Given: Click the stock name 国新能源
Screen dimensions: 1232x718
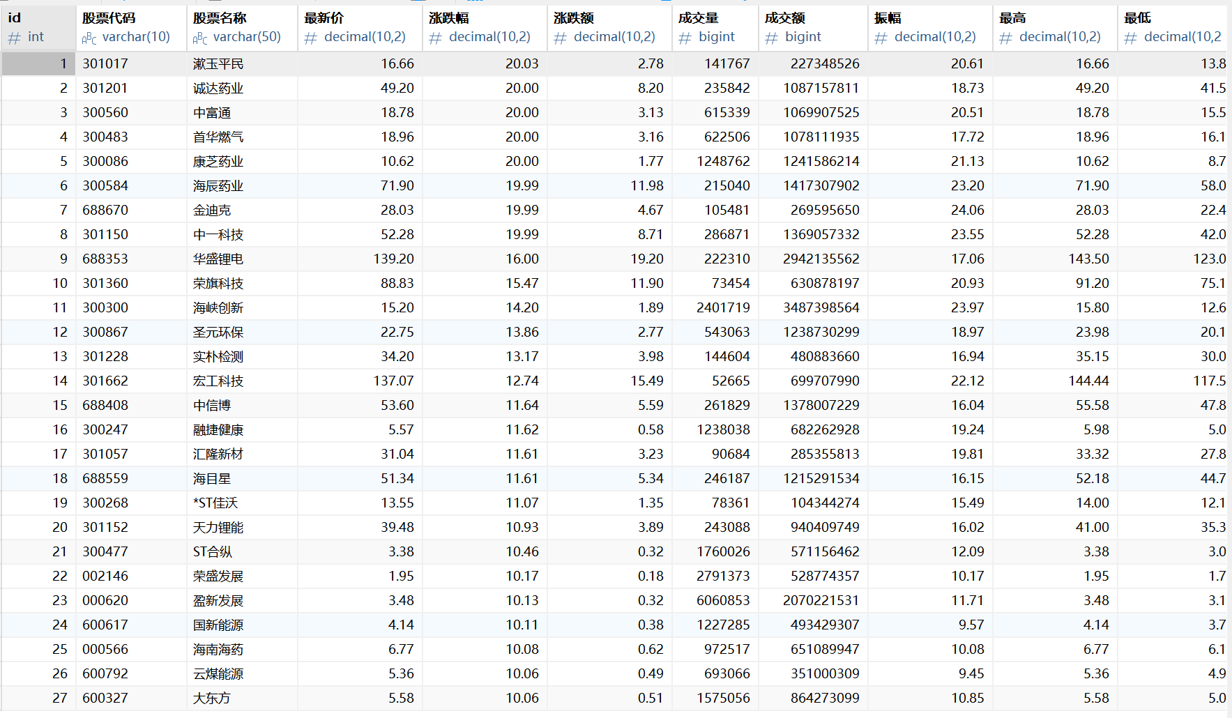Looking at the screenshot, I should (218, 625).
